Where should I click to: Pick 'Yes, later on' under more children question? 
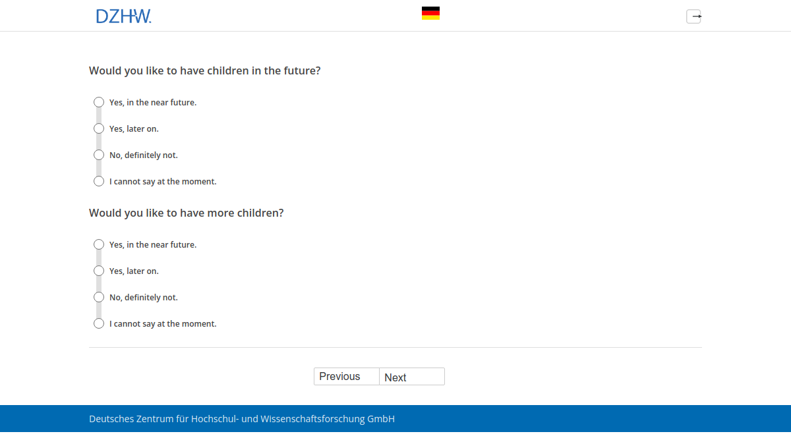[99, 271]
